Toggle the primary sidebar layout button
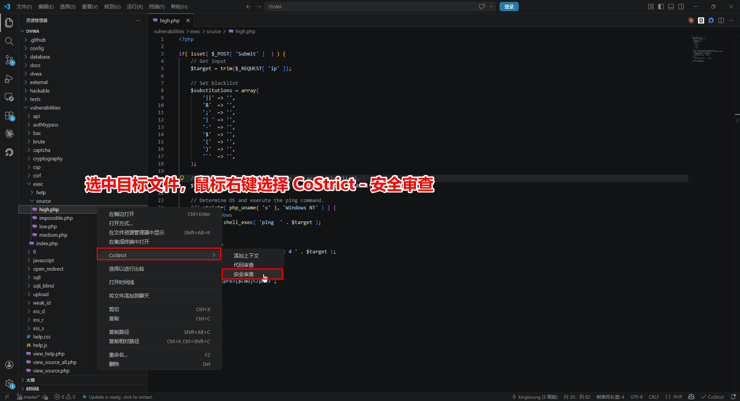Viewport: 740px width, 401px height. [661, 7]
